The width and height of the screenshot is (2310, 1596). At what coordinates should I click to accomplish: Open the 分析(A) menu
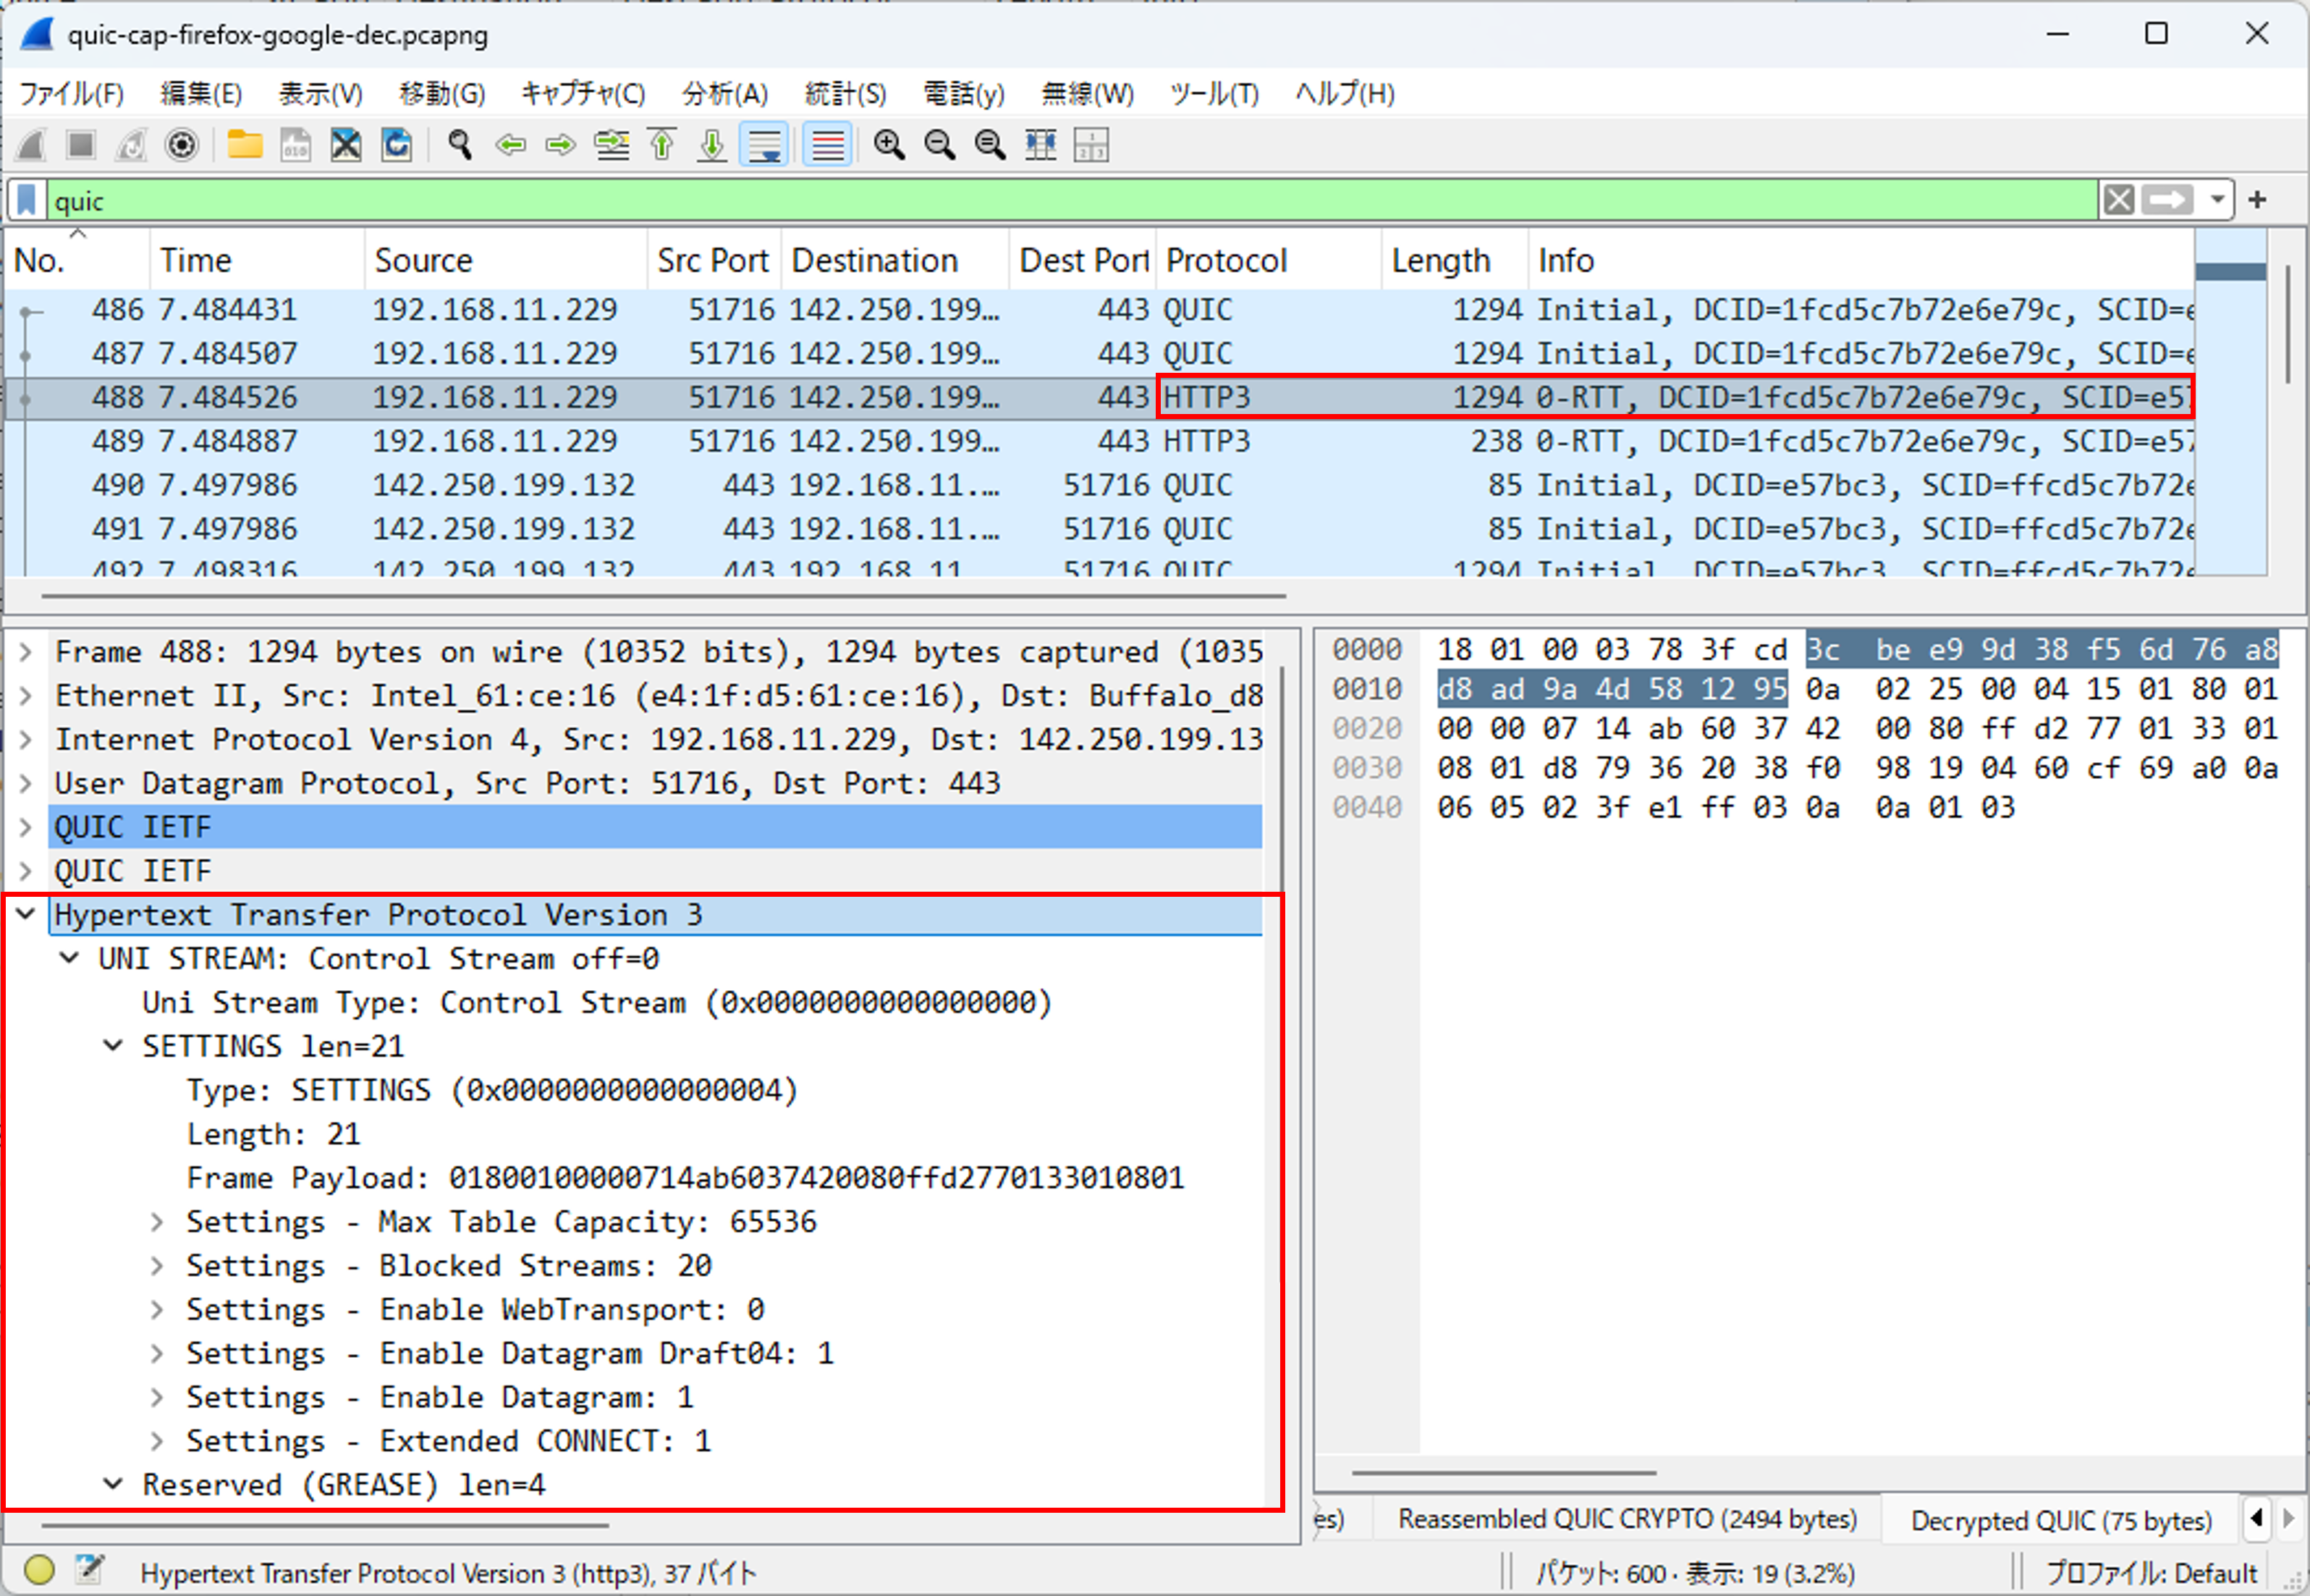click(724, 94)
